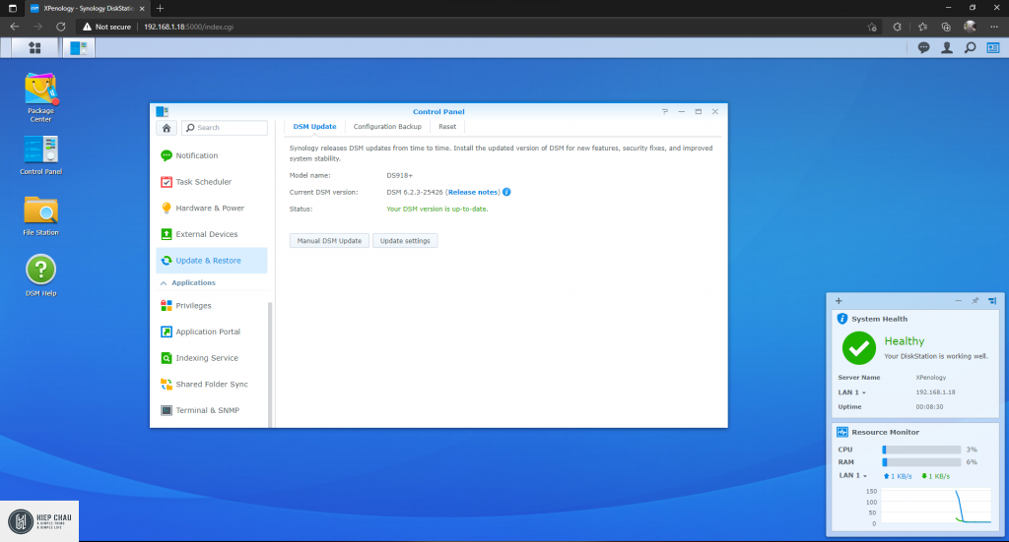
Task: Click the RAM usage bar
Action: coord(921,462)
